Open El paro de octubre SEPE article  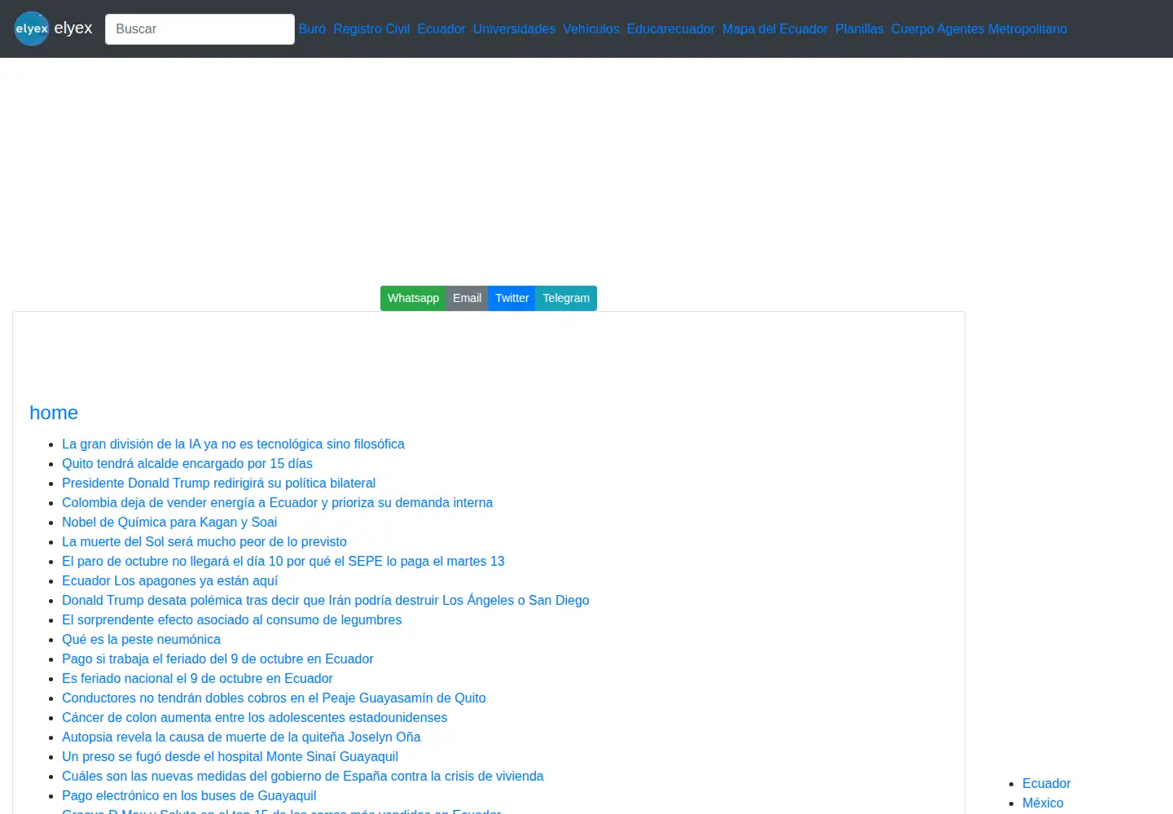(x=283, y=561)
